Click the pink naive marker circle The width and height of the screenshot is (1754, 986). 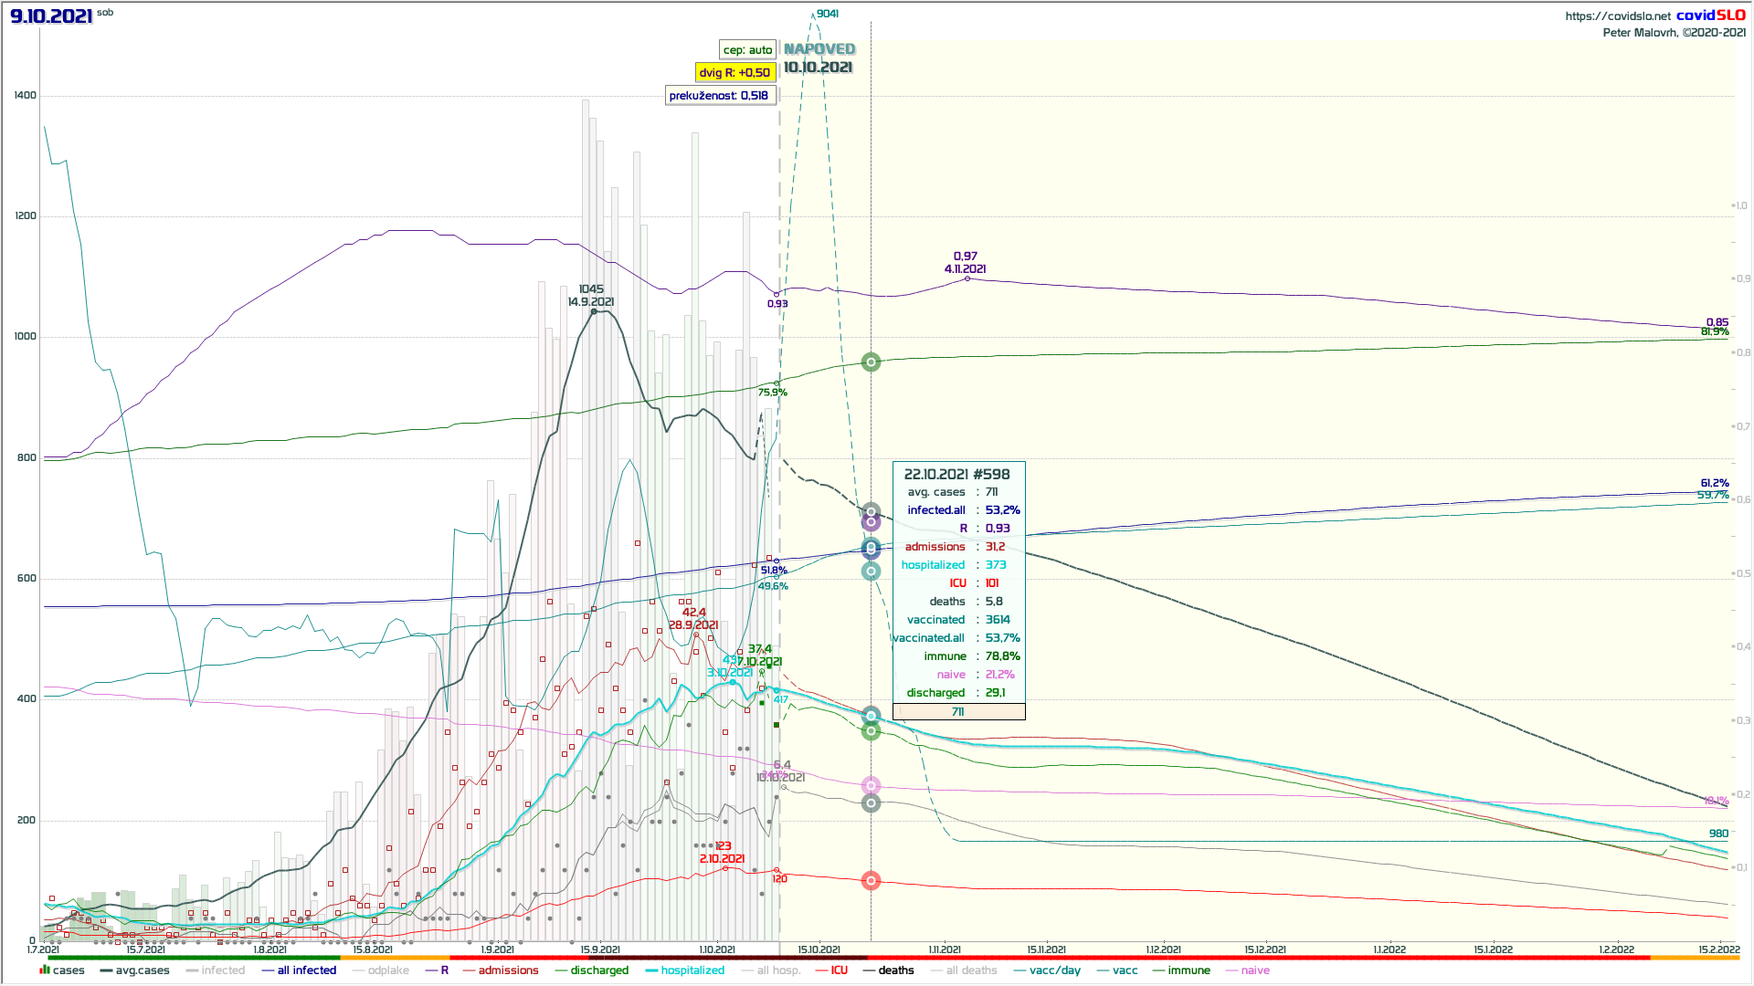pyautogui.click(x=871, y=786)
